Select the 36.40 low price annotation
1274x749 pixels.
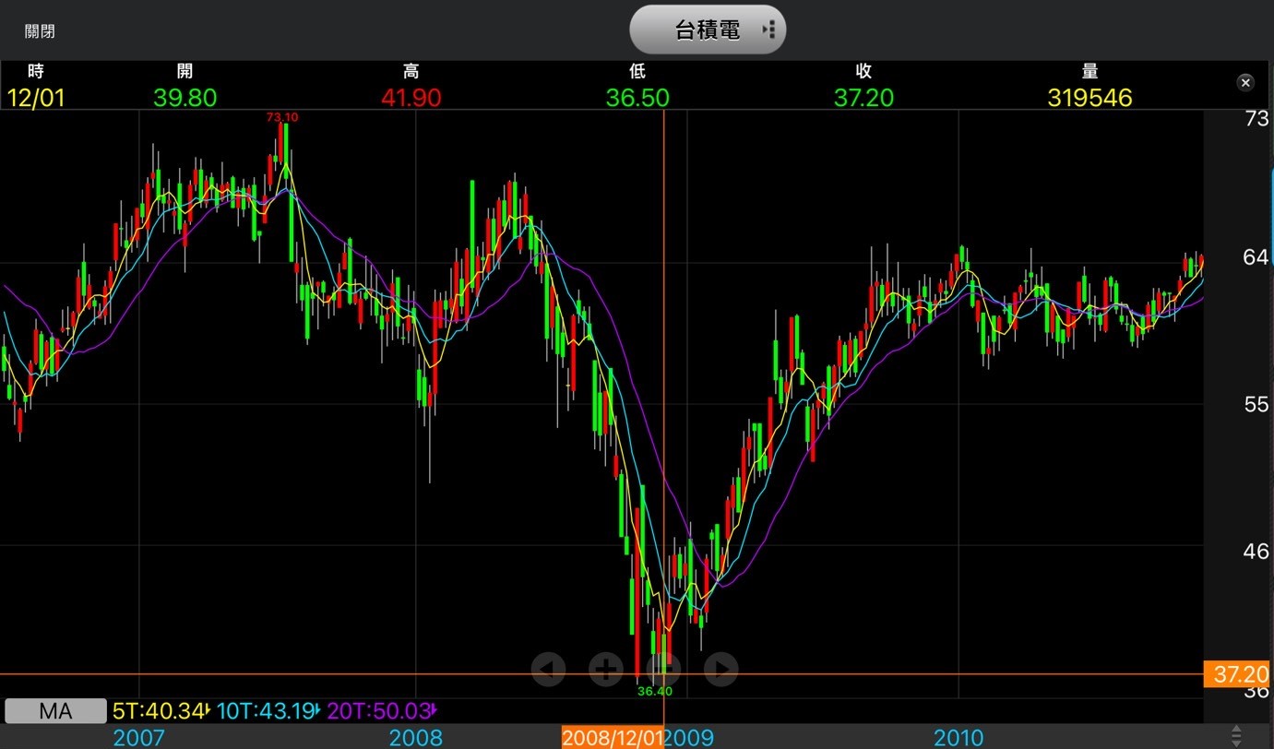654,690
